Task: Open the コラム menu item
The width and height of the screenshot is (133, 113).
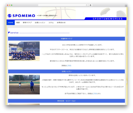Action: click(x=51, y=23)
